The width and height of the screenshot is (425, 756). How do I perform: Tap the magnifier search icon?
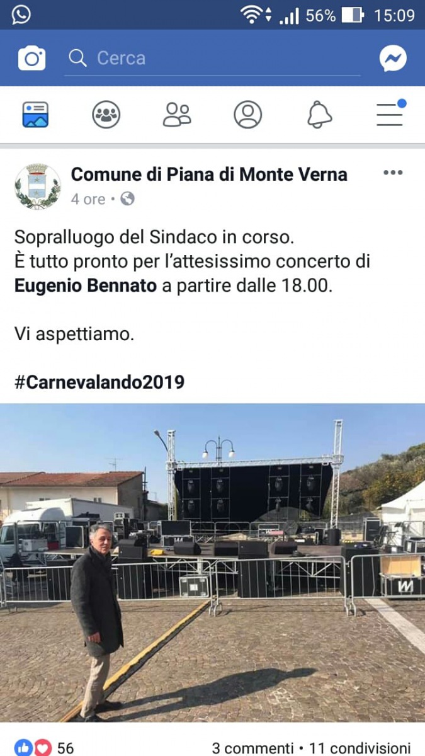pyautogui.click(x=78, y=58)
